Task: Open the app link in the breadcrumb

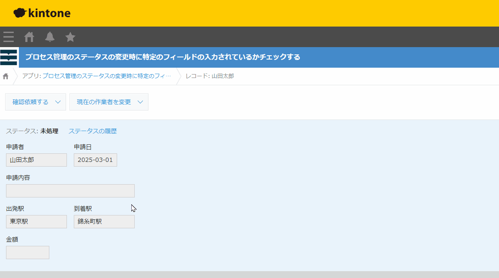Action: (106, 76)
